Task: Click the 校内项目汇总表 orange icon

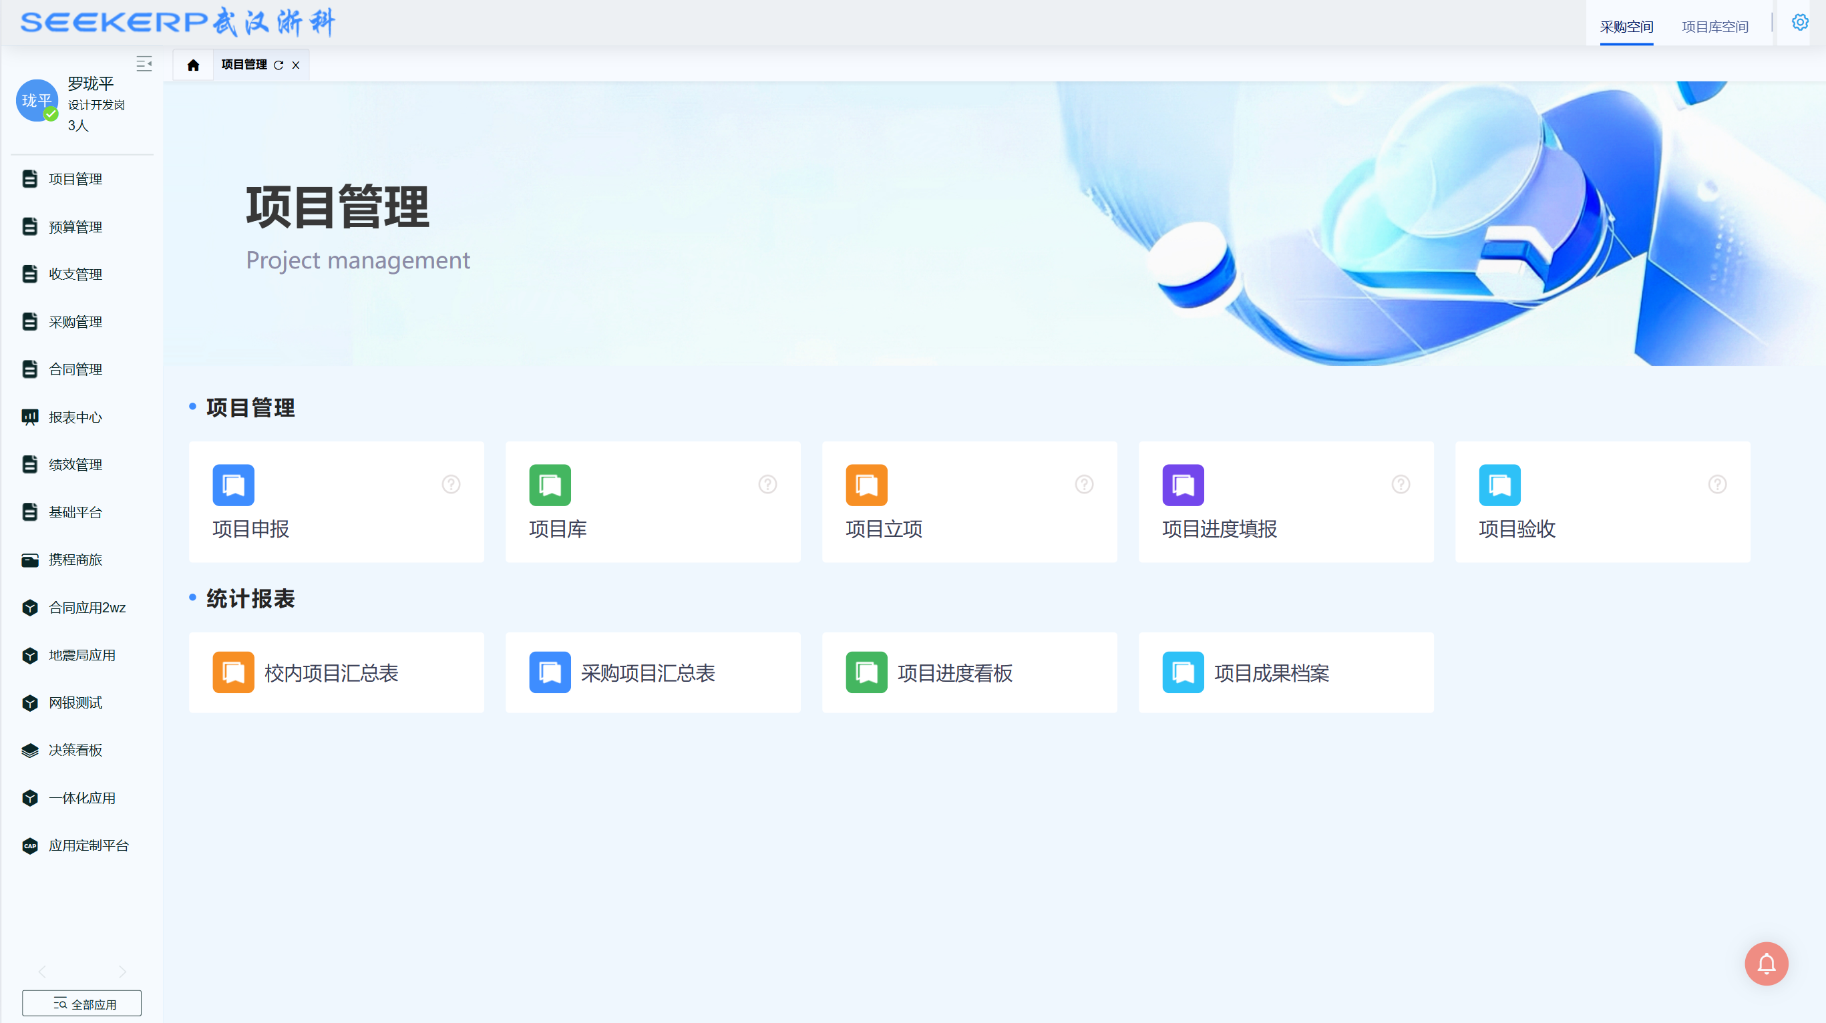Action: tap(233, 672)
